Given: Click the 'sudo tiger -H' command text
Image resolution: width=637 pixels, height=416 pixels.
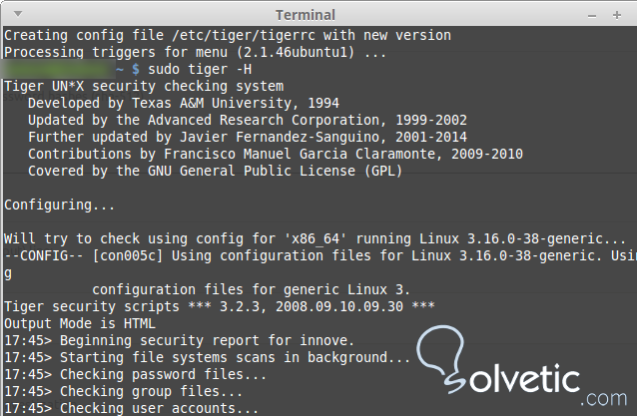Looking at the screenshot, I should click(199, 70).
